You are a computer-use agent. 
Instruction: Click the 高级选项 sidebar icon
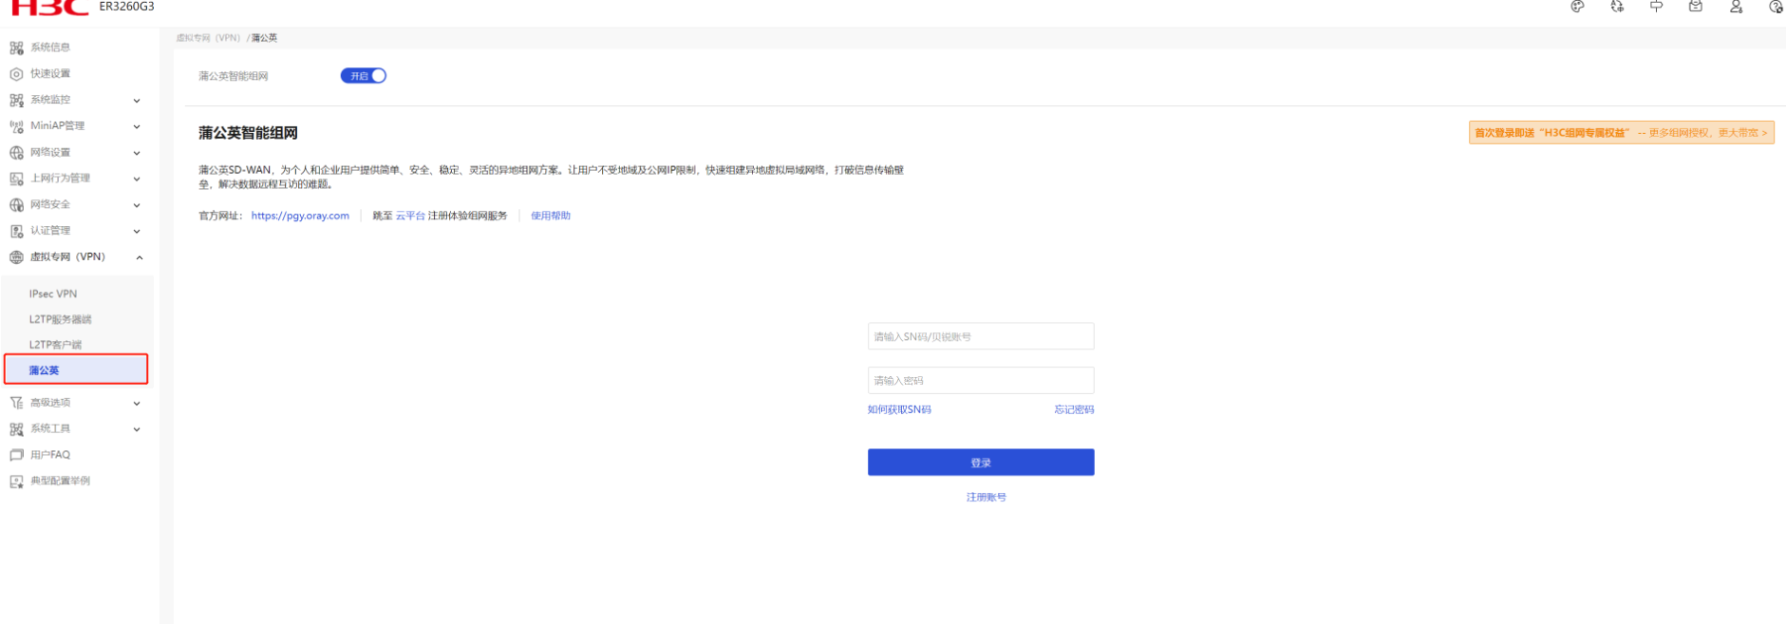[16, 403]
